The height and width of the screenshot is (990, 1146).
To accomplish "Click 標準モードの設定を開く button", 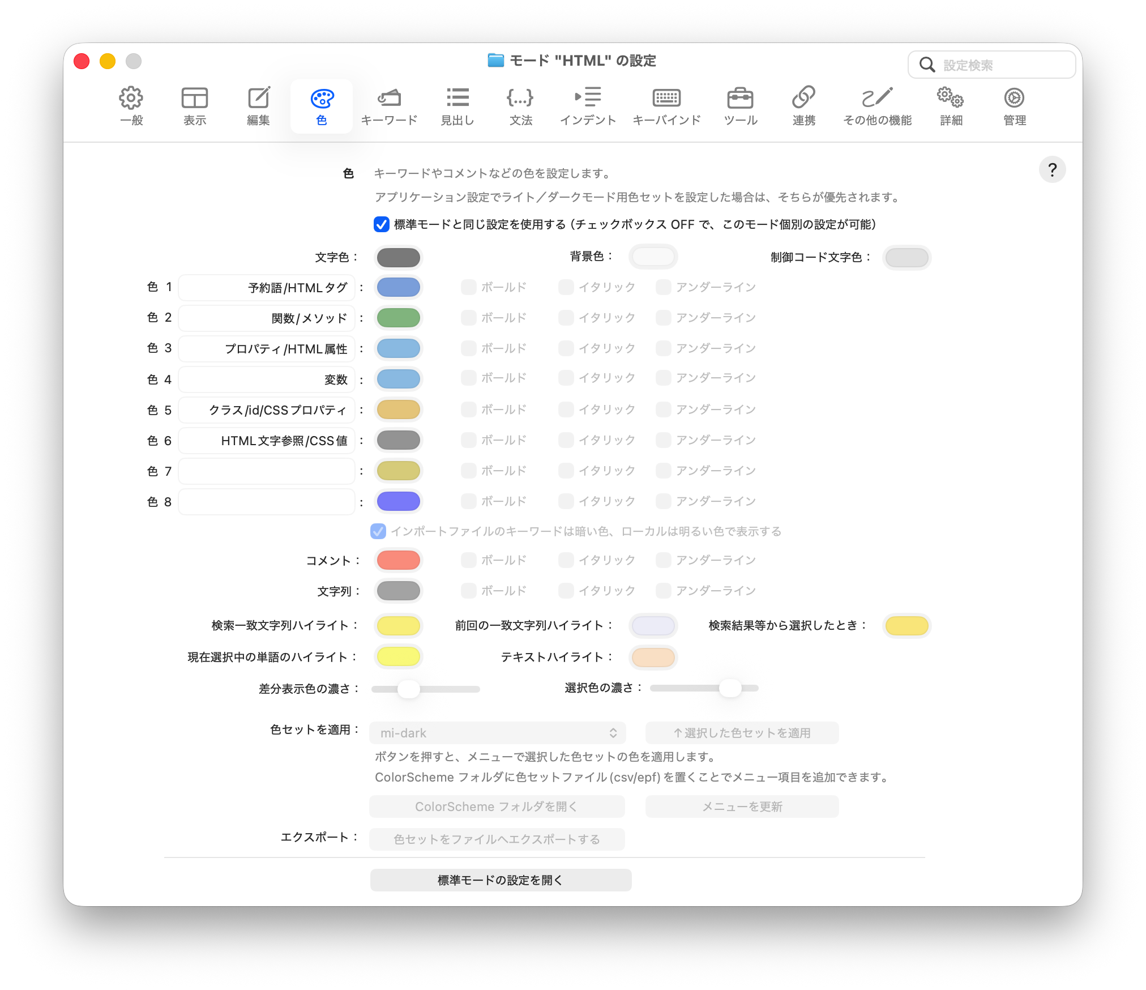I will click(501, 880).
